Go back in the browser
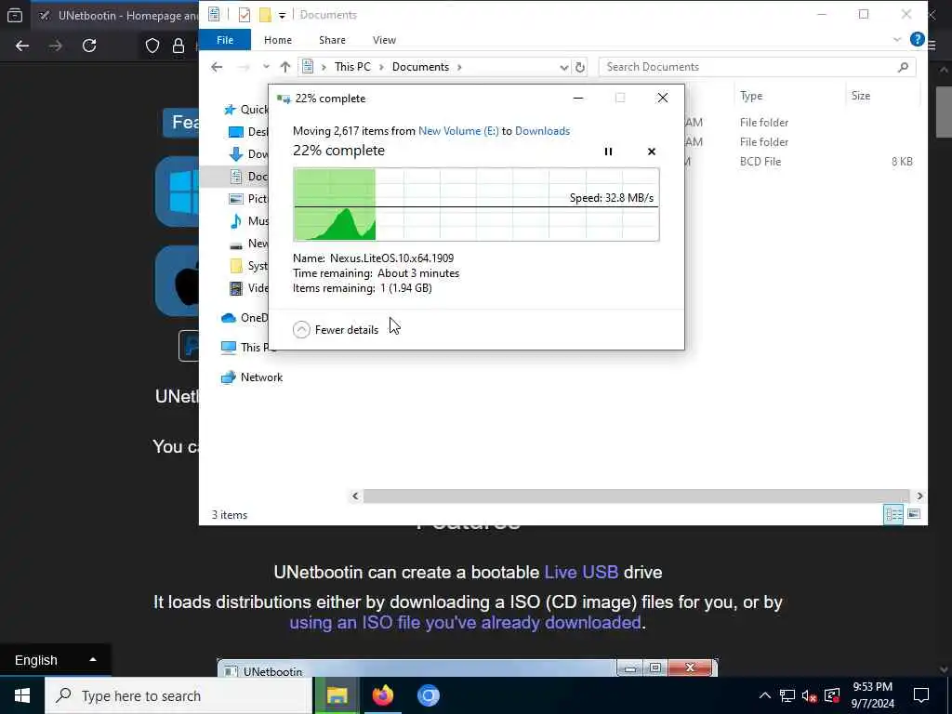Image resolution: width=952 pixels, height=714 pixels. (22, 46)
